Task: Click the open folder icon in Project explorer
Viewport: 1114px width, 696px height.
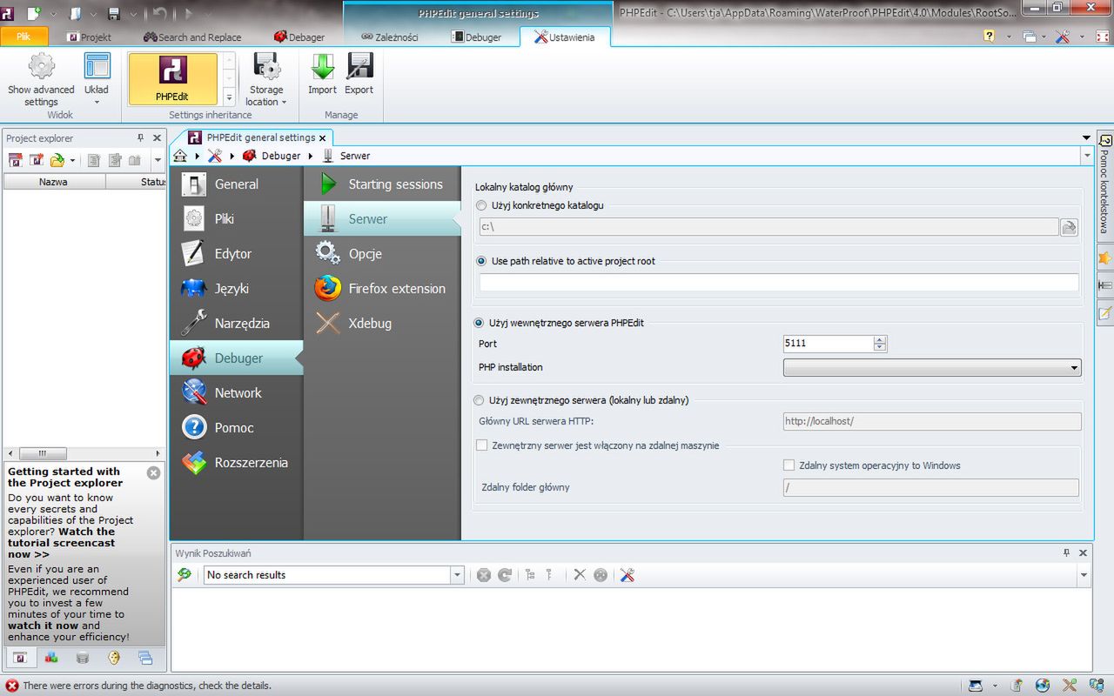Action: 57,160
